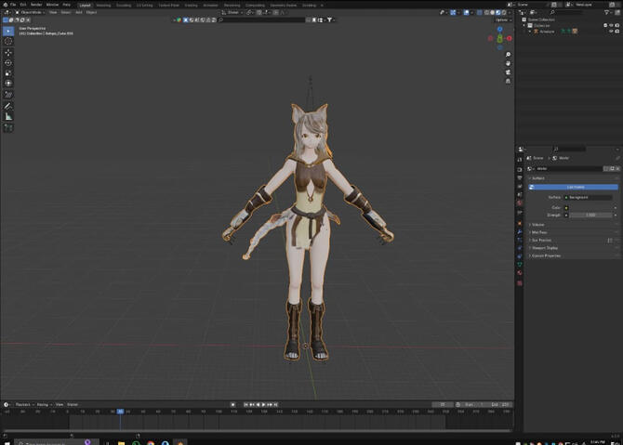This screenshot has height=445, width=623.
Task: Click the Use Nodes button
Action: pyautogui.click(x=576, y=187)
